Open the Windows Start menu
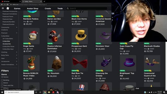 pyautogui.click(x=2, y=92)
